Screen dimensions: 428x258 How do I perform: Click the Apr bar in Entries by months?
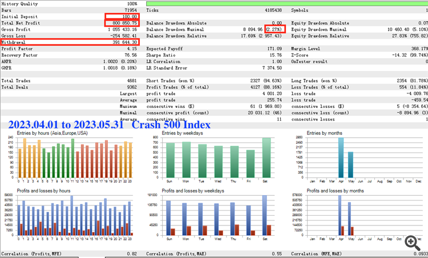[x=341, y=158]
